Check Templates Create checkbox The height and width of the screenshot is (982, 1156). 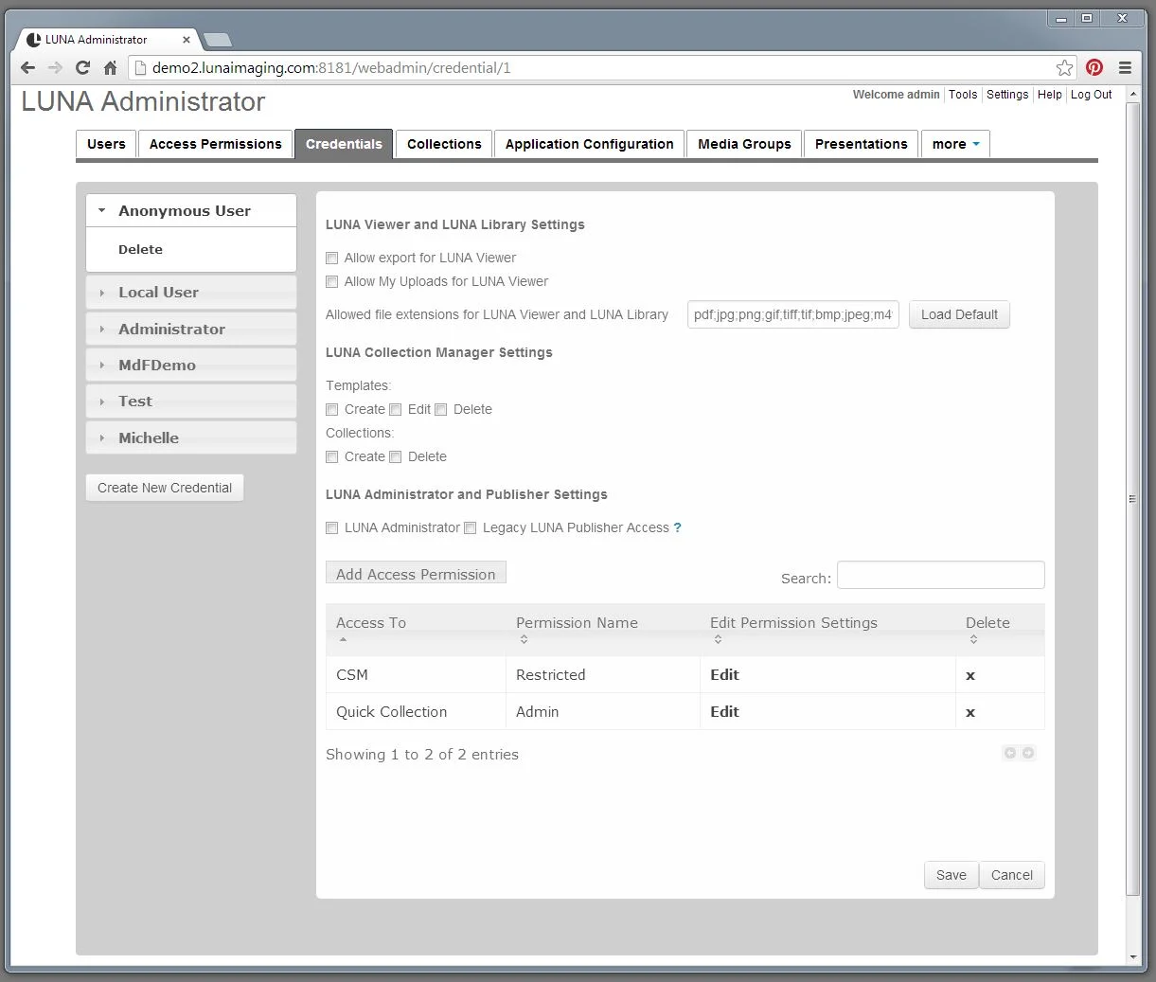tap(332, 409)
